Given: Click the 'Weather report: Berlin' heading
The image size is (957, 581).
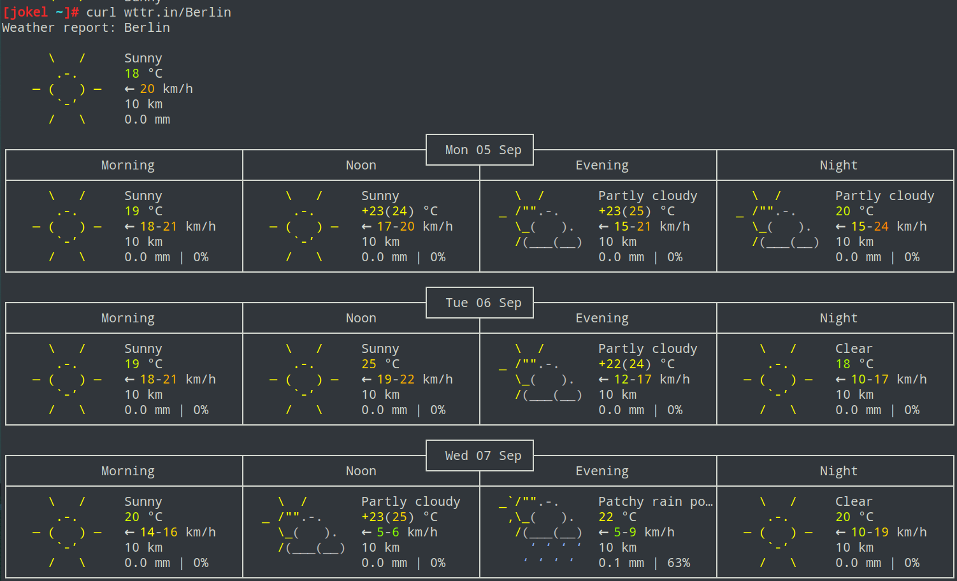Looking at the screenshot, I should 86,27.
